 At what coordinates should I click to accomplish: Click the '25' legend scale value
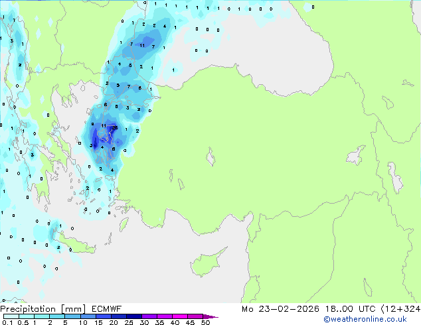click(x=129, y=322)
